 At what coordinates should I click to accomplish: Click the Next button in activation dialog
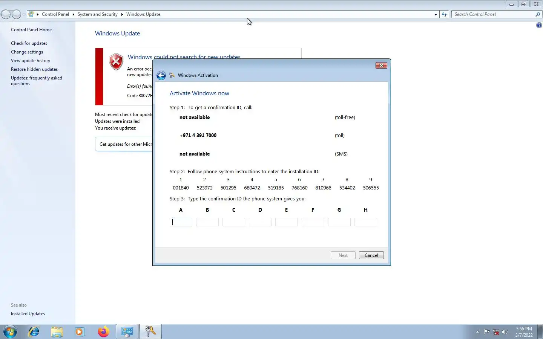[343, 255]
